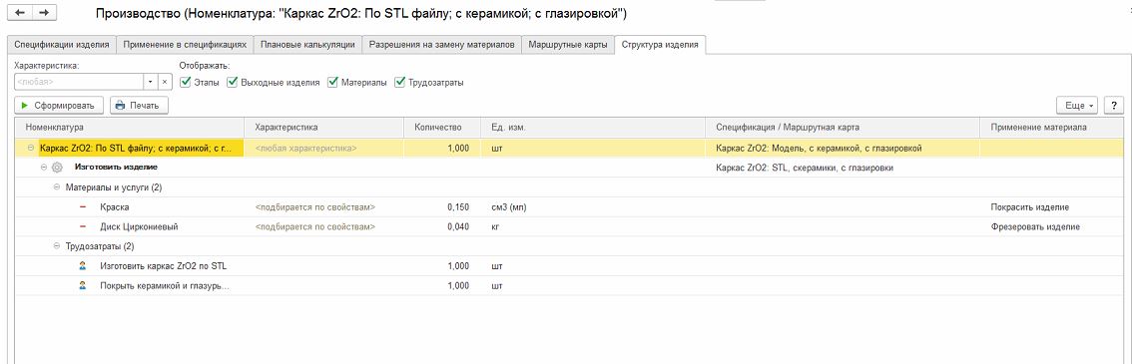Image resolution: width=1132 pixels, height=364 pixels.
Task: Collapse the Каркас ZrO2 root tree node
Action: click(31, 148)
